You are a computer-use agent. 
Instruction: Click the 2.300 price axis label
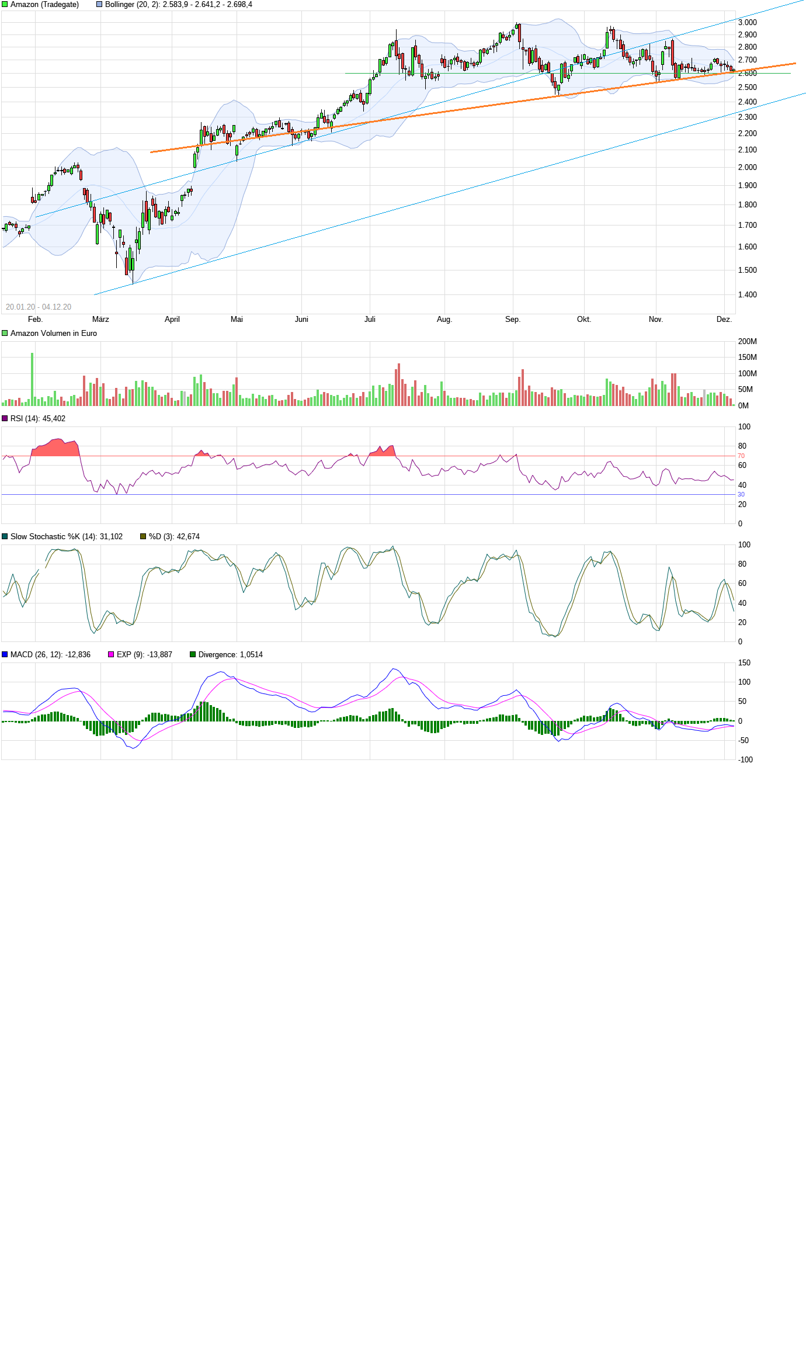coord(748,117)
